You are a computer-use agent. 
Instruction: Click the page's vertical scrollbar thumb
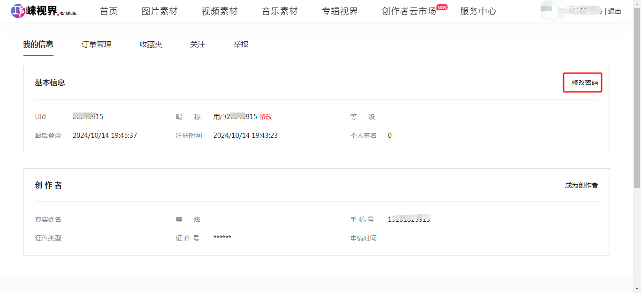637,94
